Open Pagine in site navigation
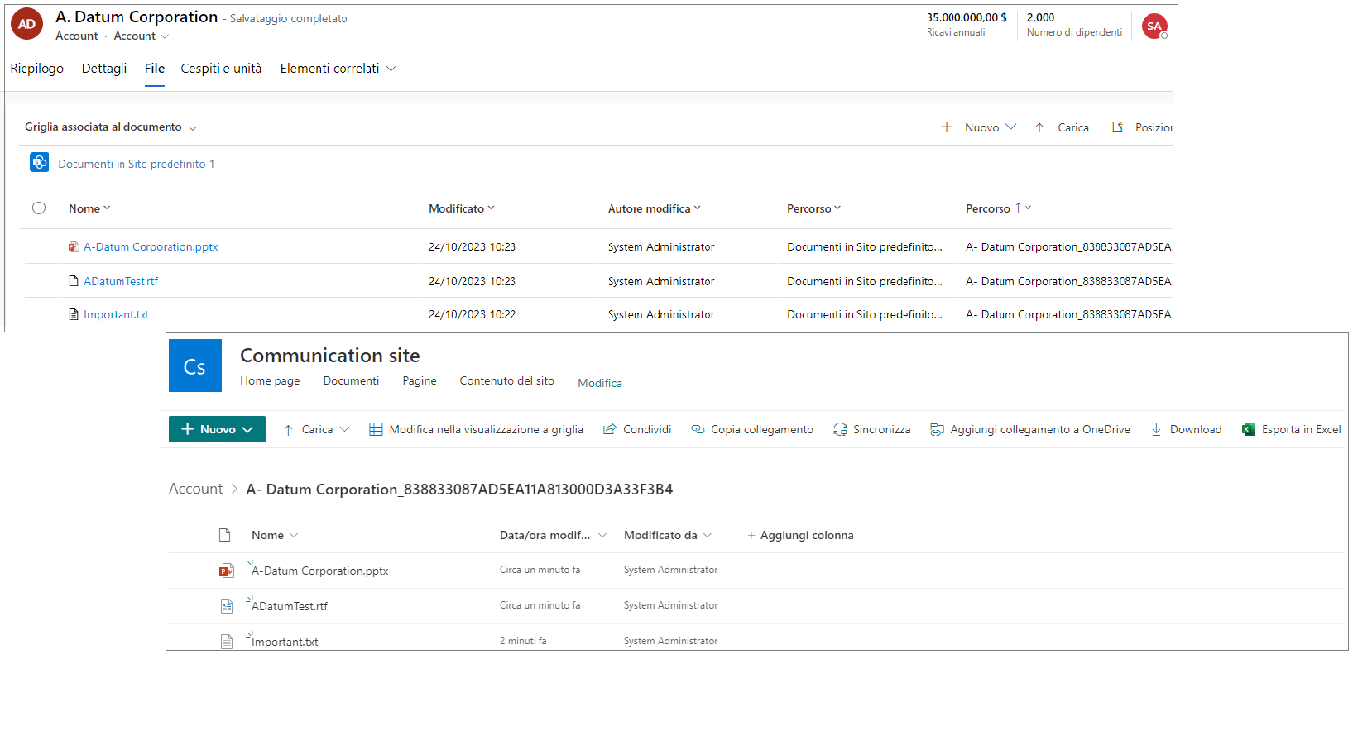 point(420,381)
